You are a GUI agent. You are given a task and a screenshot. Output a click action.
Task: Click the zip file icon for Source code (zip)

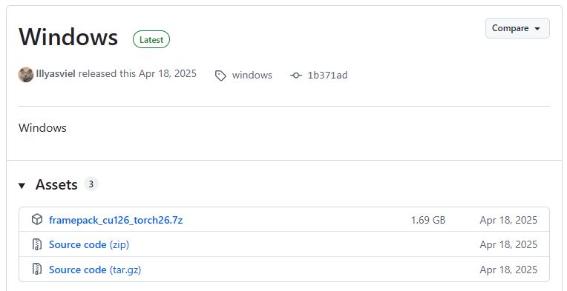click(x=37, y=244)
